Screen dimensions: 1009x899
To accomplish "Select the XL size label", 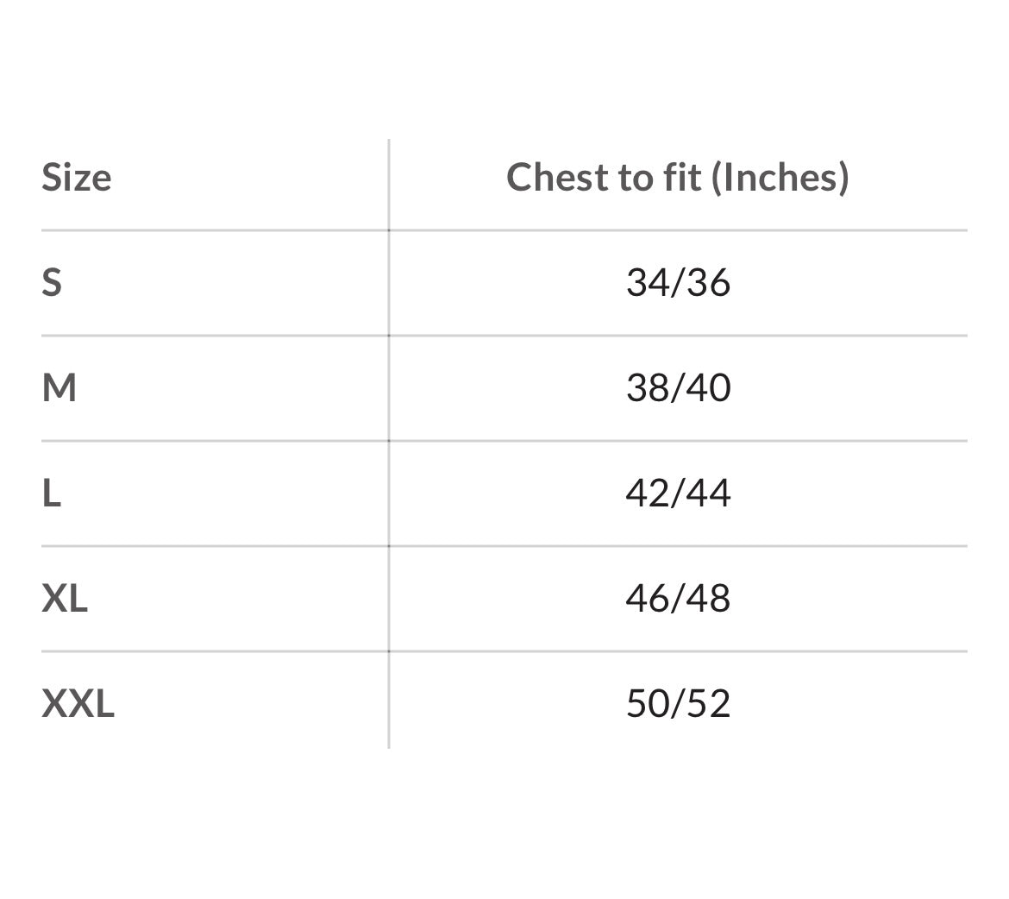I will 65,599.
